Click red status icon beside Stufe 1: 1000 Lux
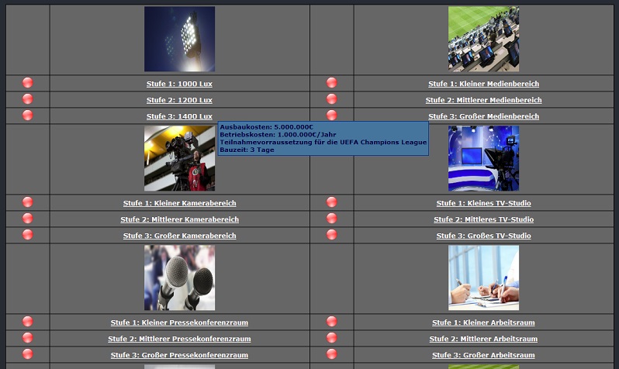 point(28,83)
